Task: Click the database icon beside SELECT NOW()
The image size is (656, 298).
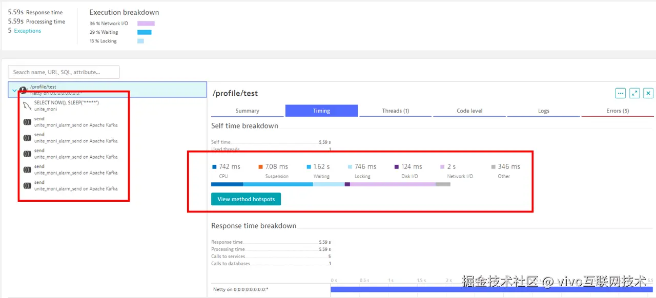Action: point(27,105)
